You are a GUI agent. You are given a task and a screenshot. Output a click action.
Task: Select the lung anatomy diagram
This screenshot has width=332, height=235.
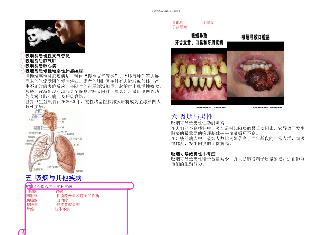55,141
